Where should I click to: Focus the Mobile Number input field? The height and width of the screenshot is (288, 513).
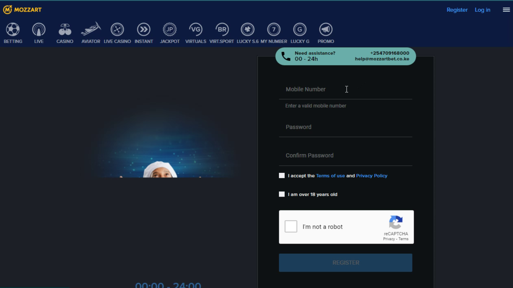(x=345, y=90)
